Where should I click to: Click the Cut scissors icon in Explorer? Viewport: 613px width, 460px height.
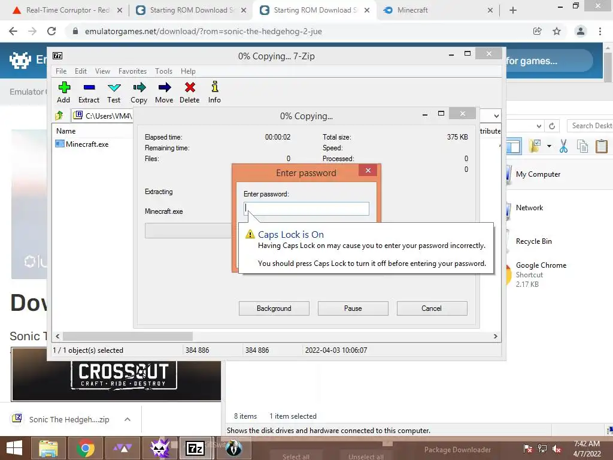pos(563,146)
